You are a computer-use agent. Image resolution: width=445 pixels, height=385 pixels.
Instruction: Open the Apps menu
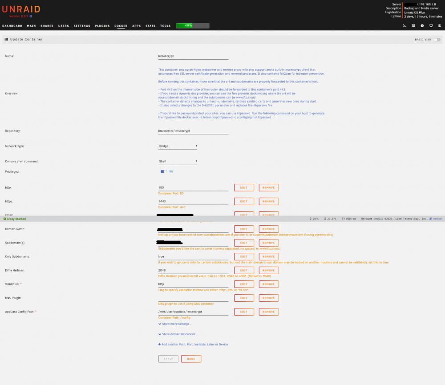pyautogui.click(x=137, y=26)
